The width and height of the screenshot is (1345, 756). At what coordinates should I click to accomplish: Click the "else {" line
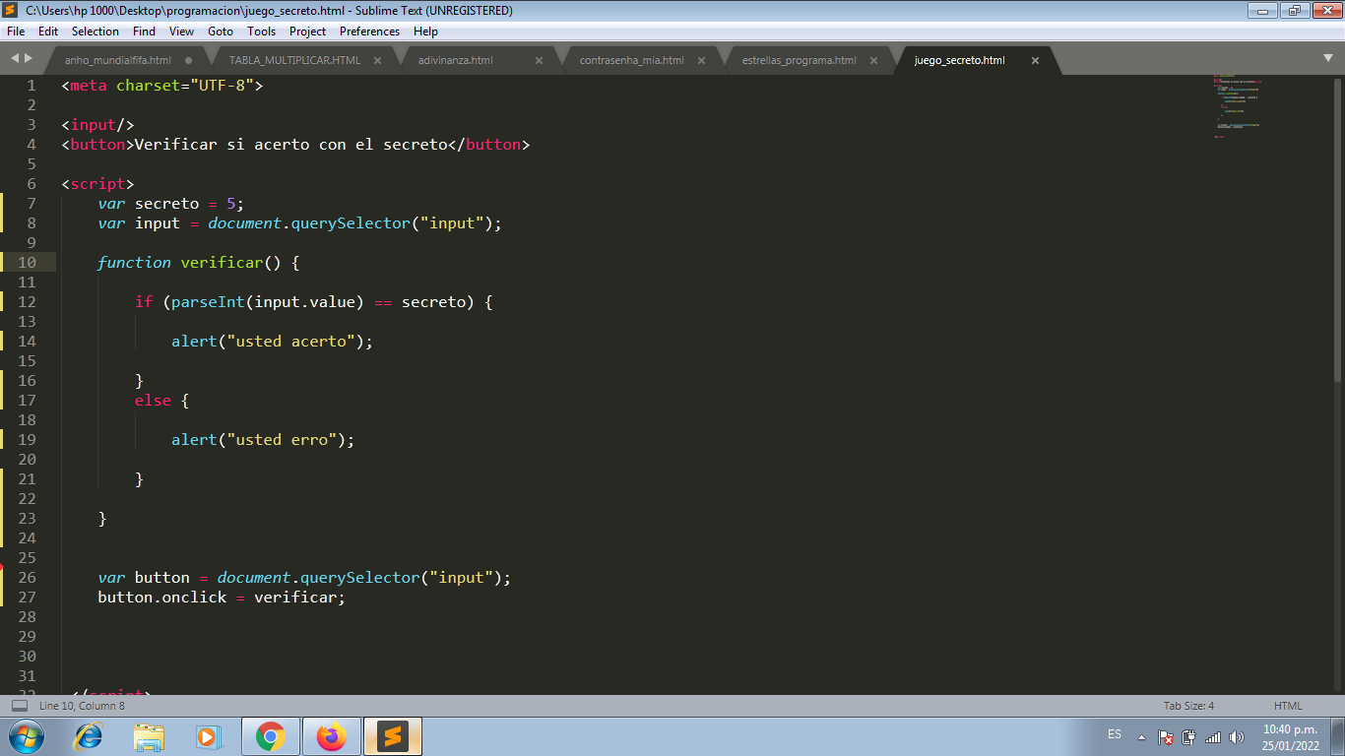point(161,401)
